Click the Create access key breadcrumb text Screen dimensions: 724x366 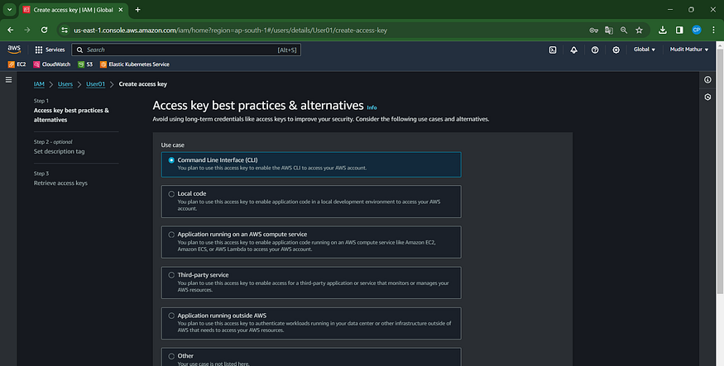click(142, 84)
